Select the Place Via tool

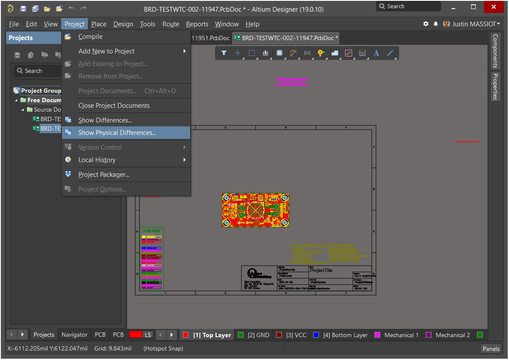pos(321,53)
